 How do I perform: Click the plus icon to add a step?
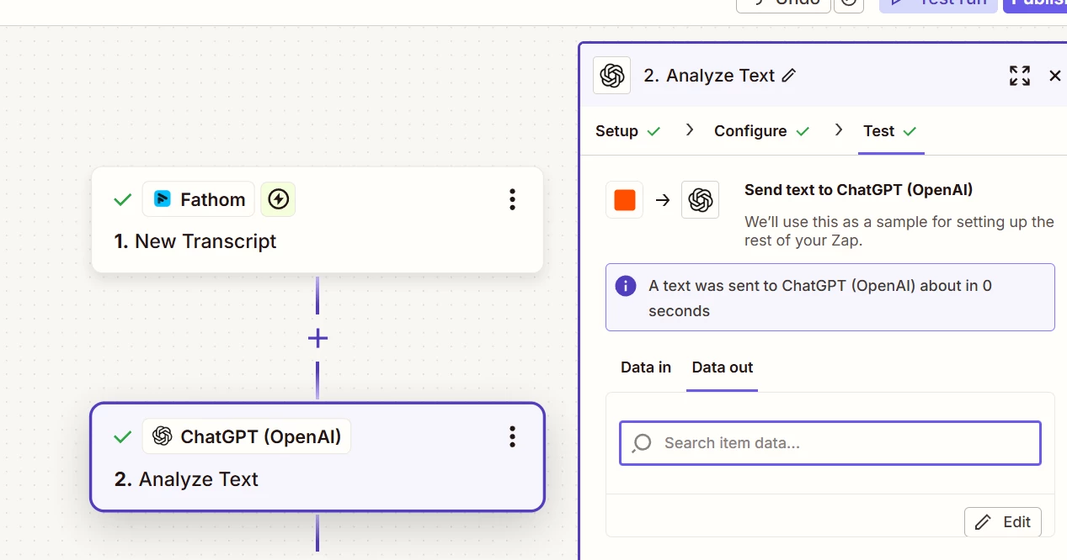pos(317,339)
